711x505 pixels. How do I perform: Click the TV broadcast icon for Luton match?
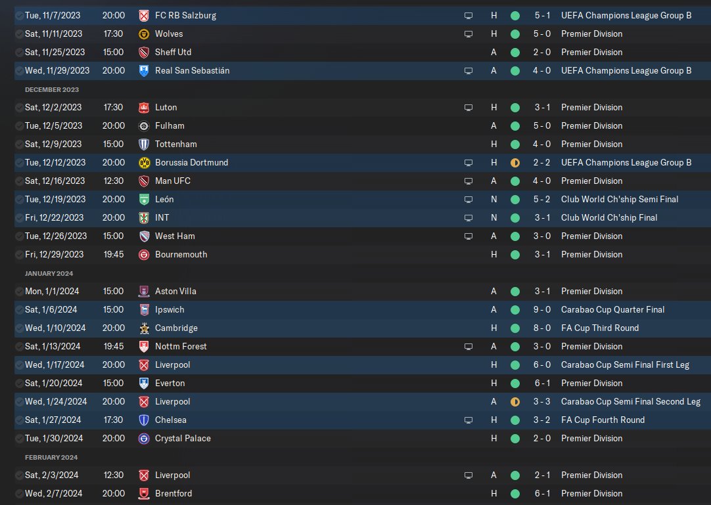tap(469, 108)
